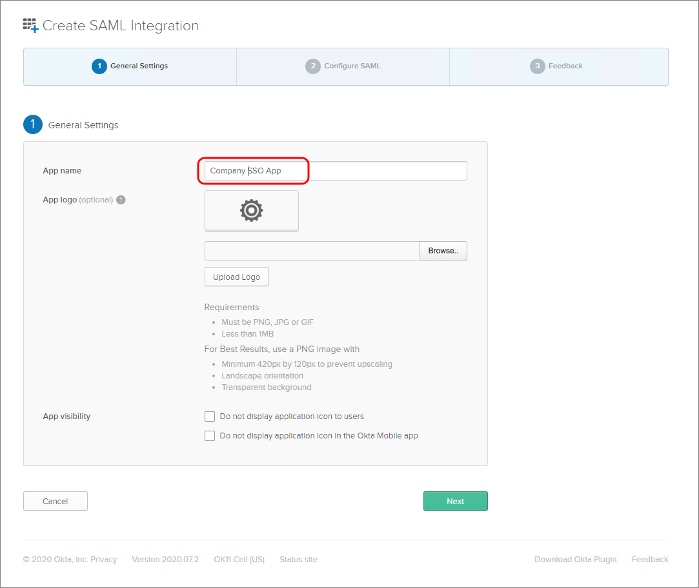Click the step 1 circle in wizard bar
Viewport: 699px width, 588px height.
tap(99, 66)
